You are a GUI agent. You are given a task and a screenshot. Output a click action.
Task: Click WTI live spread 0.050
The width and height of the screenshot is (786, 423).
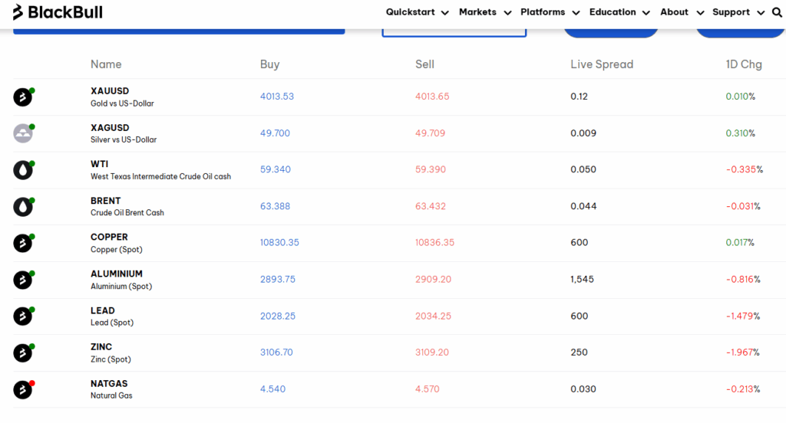(583, 169)
